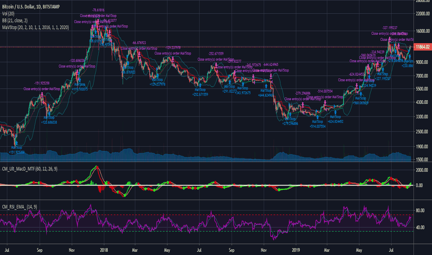Click the 1500.00 price axis value

(423, 159)
